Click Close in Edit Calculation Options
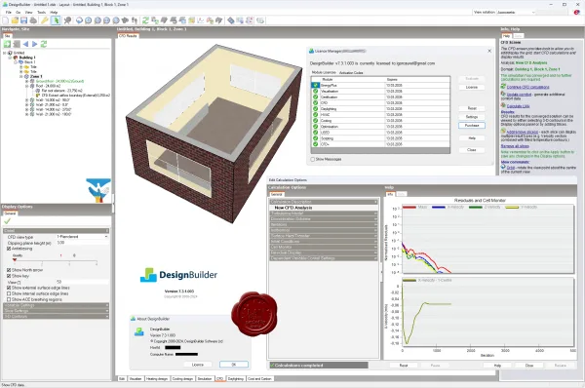This screenshot has width=585, height=388. click(529, 366)
